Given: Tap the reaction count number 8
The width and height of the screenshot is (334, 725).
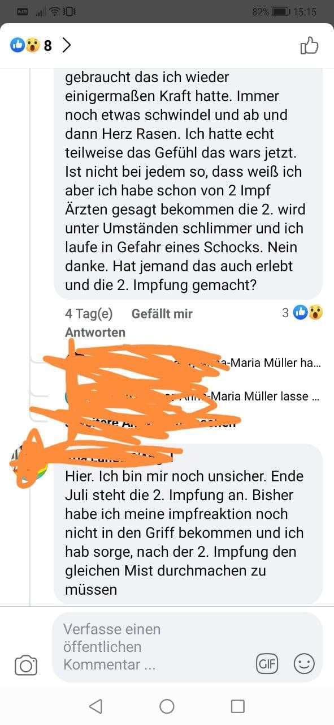Looking at the screenshot, I should click(x=47, y=46).
